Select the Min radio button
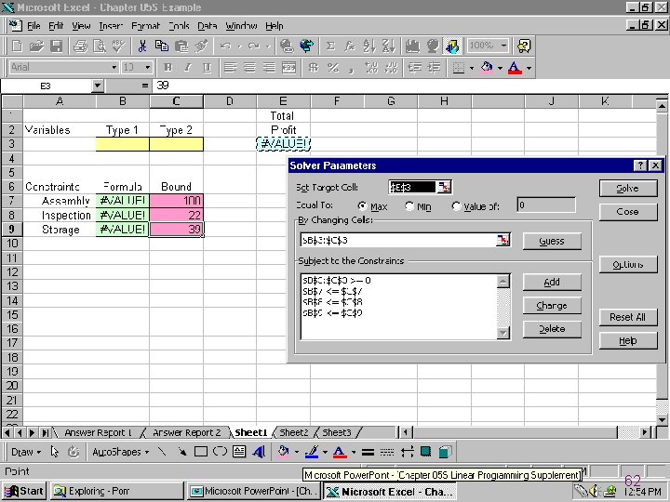The width and height of the screenshot is (670, 502). coord(409,206)
